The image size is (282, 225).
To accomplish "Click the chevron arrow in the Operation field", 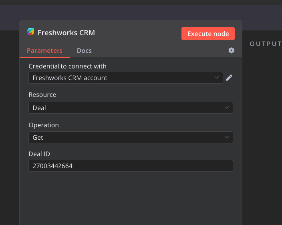I will pos(227,137).
